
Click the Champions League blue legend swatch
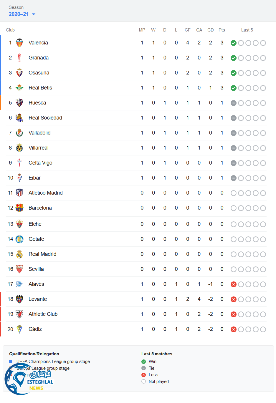[11, 361]
